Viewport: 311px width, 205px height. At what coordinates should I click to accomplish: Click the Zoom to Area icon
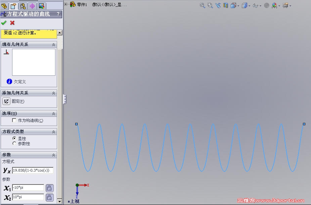pos(210,5)
